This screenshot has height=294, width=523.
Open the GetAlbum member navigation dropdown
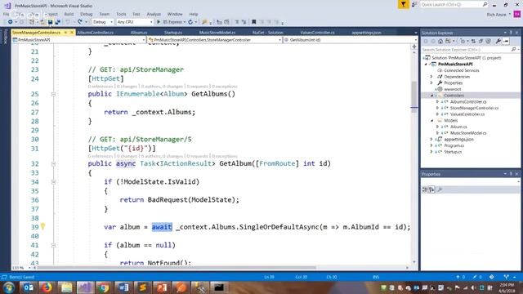click(351, 40)
